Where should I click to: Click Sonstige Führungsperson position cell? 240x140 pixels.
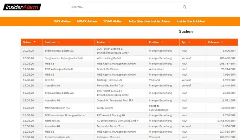tap(163, 108)
